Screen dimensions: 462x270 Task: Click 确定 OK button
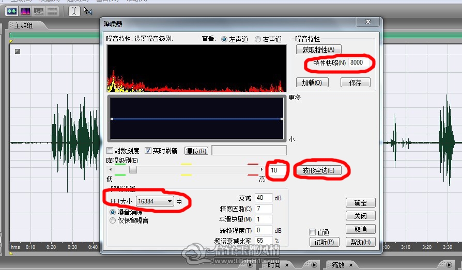(360, 203)
